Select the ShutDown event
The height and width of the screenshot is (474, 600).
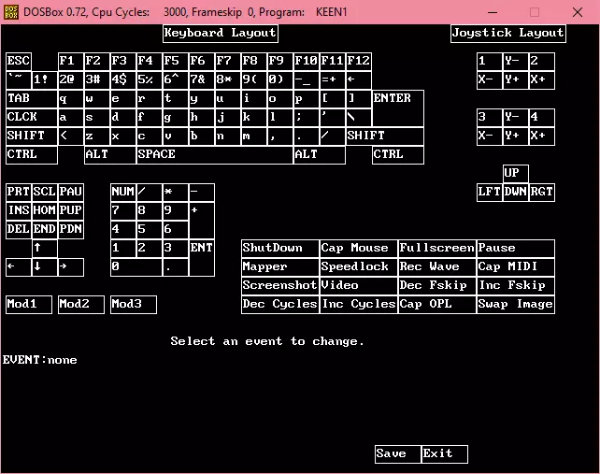click(280, 248)
